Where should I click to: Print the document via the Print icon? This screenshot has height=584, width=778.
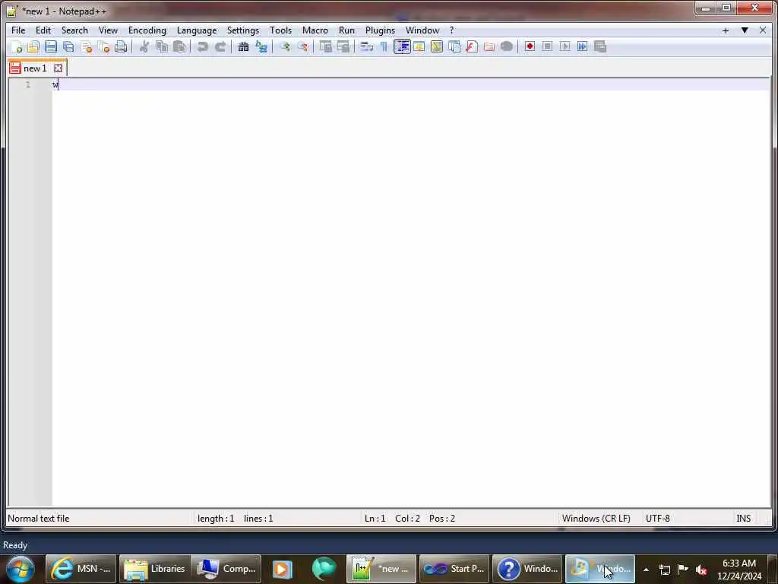(x=121, y=46)
